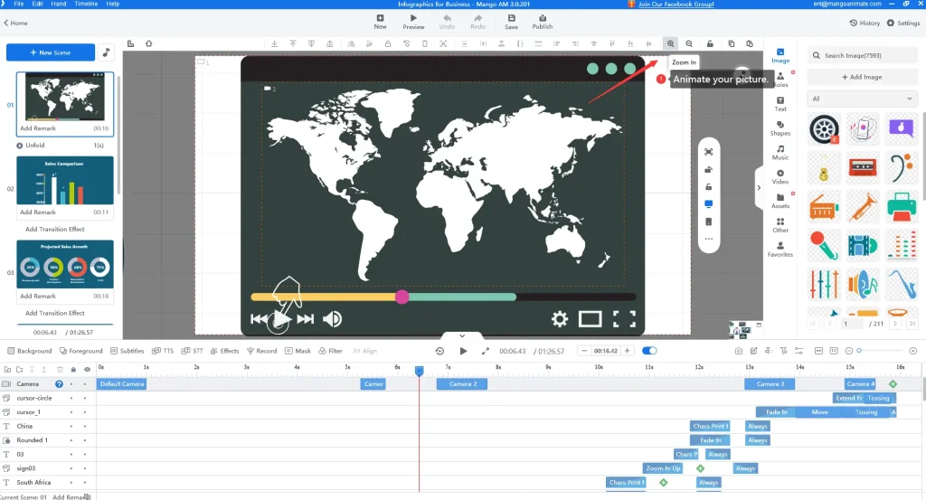Click the Zoom In magnifier icon
The width and height of the screenshot is (926, 500).
coord(670,43)
